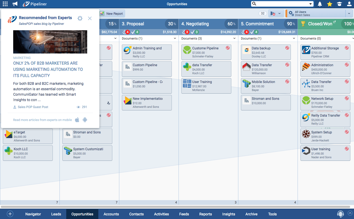Click the New Report button

point(112,14)
